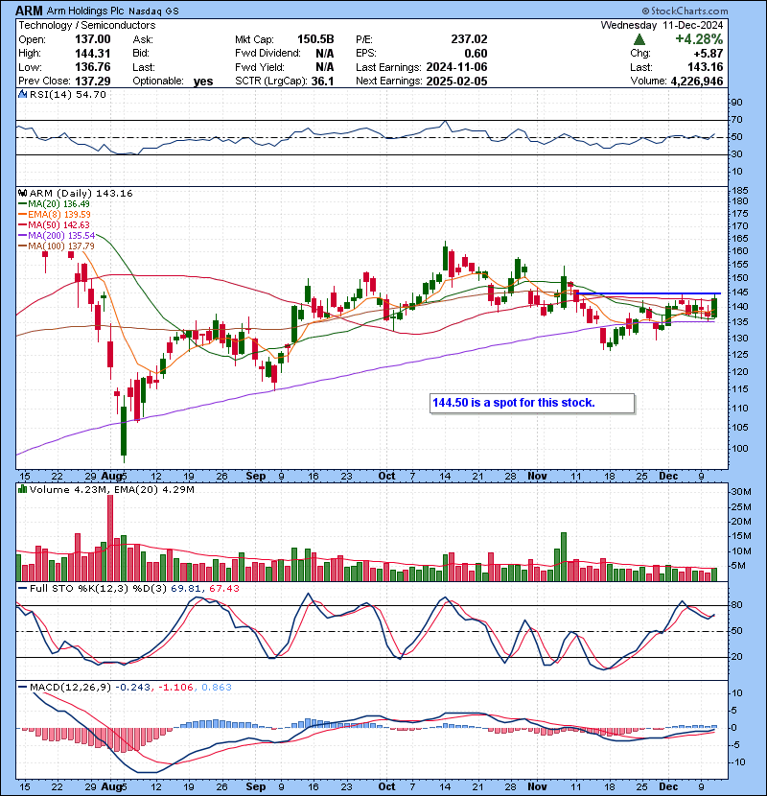Click the tall green volume spike in November
The image size is (767, 796).
tap(564, 556)
